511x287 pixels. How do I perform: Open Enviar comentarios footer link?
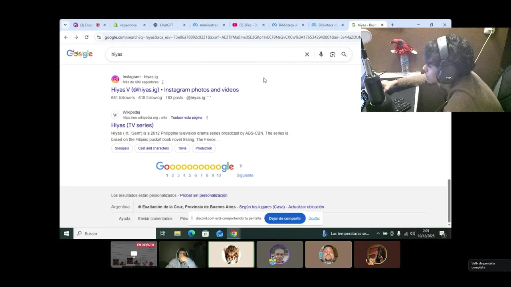(155, 218)
